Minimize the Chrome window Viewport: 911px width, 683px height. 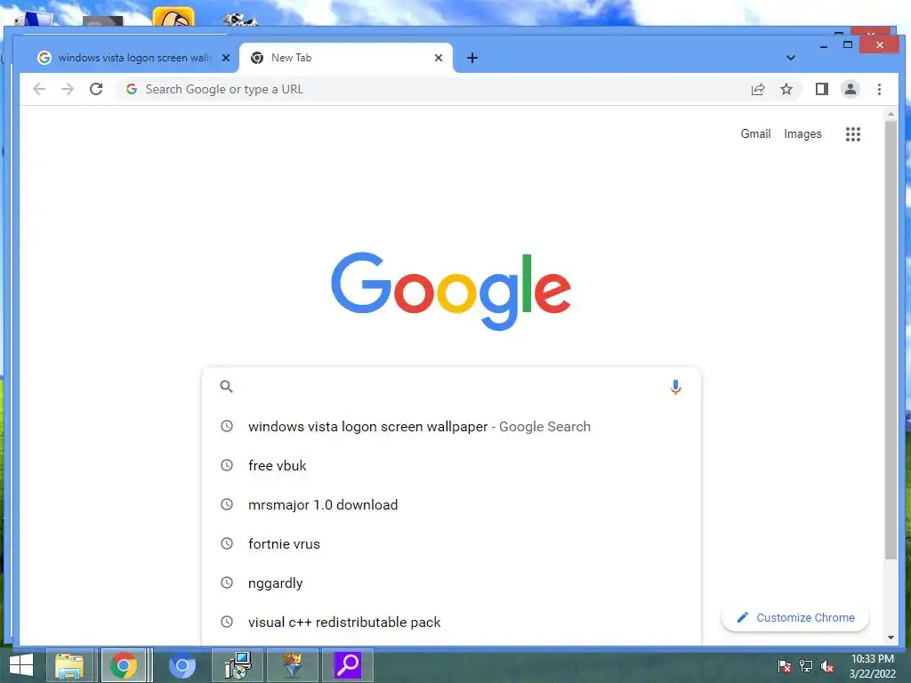click(823, 45)
